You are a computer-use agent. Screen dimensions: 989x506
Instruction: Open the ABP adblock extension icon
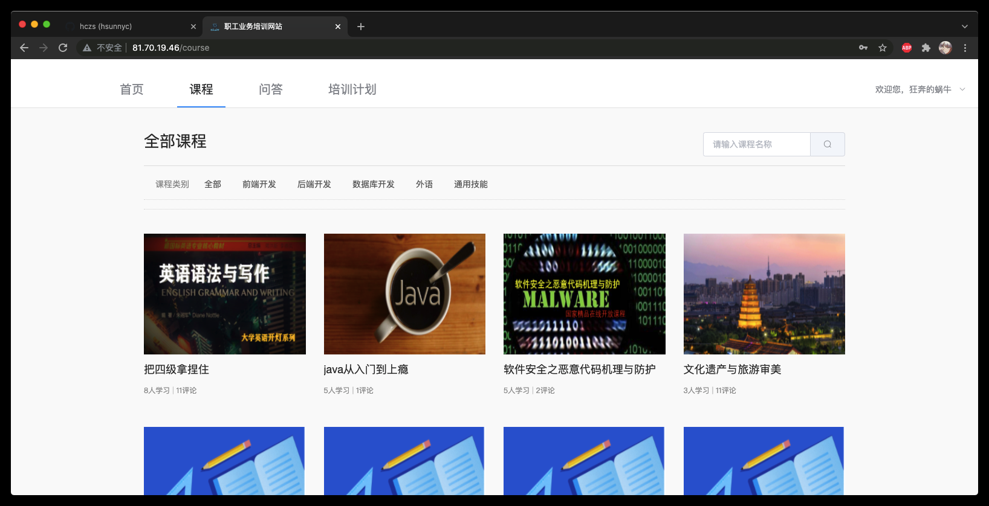(x=907, y=48)
